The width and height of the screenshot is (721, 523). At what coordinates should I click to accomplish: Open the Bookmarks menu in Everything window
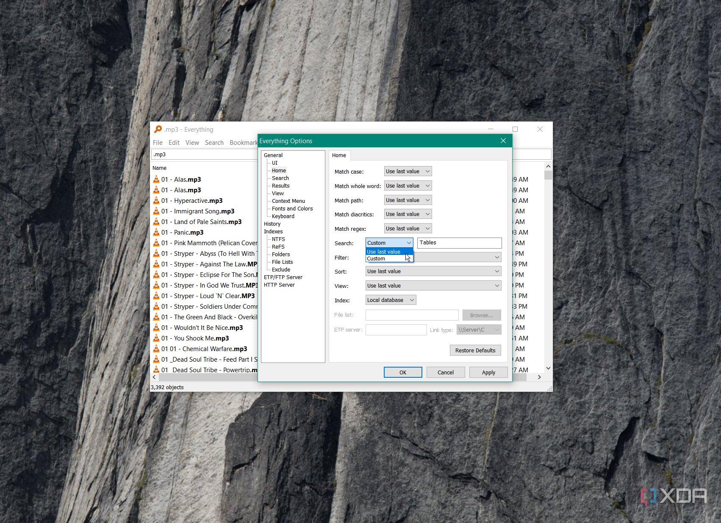[x=243, y=143]
